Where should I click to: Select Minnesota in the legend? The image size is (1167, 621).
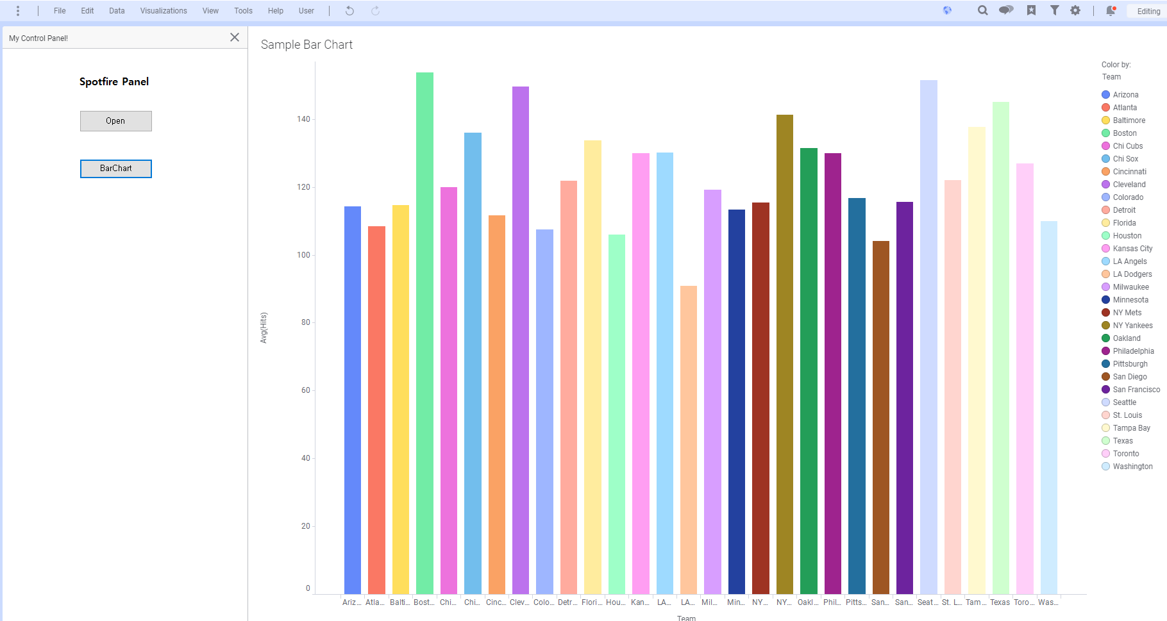tap(1125, 300)
